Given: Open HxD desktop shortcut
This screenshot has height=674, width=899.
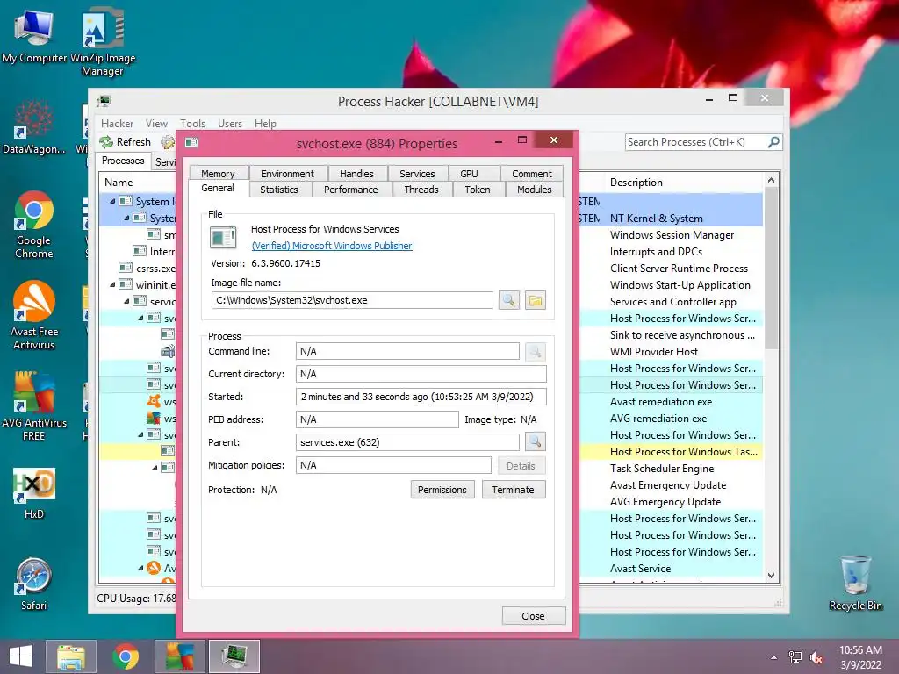Looking at the screenshot, I should pos(34,493).
